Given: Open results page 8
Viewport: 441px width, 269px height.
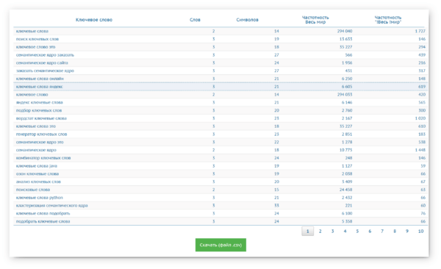Looking at the screenshot, I should click(x=395, y=232).
